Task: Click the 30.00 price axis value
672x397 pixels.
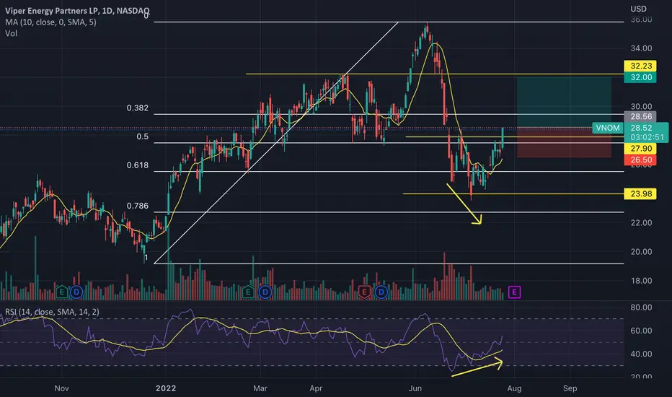Action: (x=641, y=106)
